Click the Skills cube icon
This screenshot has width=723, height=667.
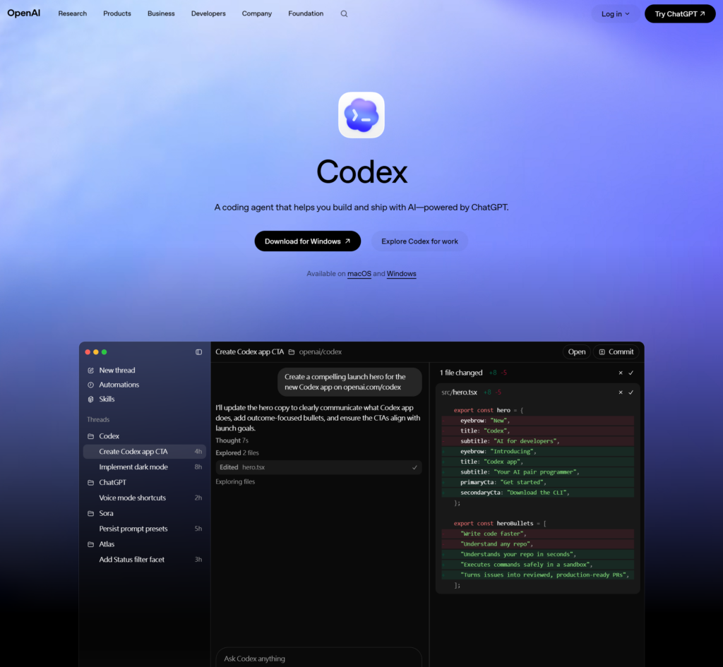click(91, 399)
